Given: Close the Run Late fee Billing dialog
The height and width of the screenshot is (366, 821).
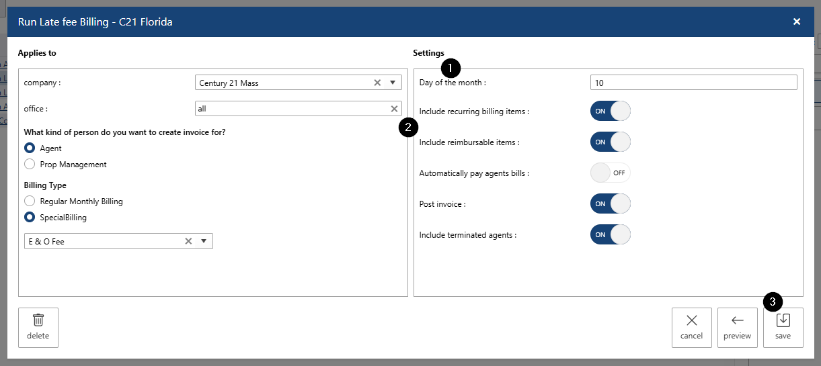Looking at the screenshot, I should tap(796, 21).
